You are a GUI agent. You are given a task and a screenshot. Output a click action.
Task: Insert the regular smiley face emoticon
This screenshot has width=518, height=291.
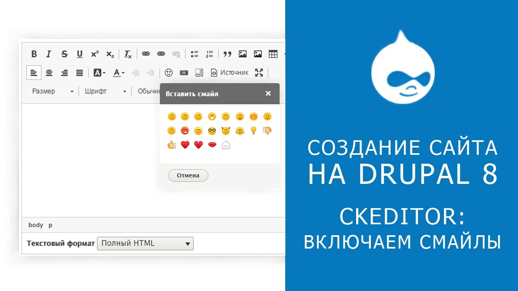[x=172, y=117]
